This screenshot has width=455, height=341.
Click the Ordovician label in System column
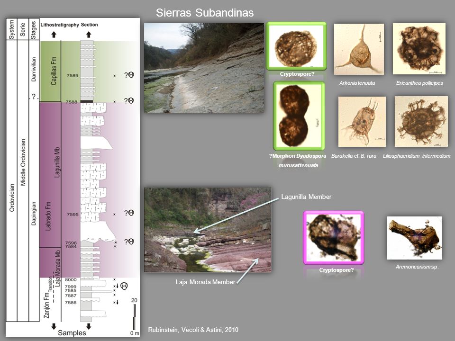click(12, 197)
